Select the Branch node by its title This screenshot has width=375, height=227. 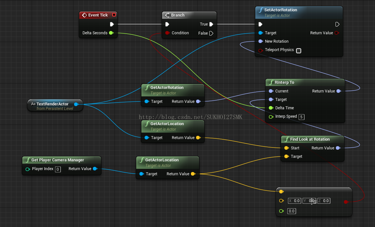pyautogui.click(x=178, y=15)
